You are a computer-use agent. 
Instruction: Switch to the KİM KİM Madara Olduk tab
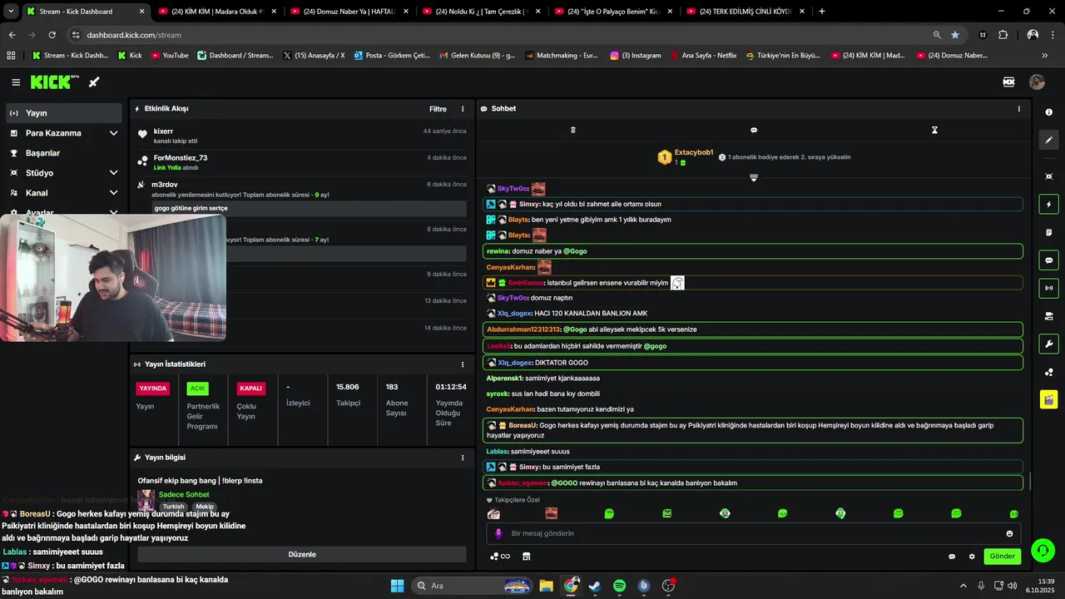point(215,12)
